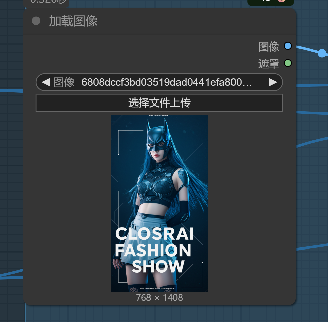The width and height of the screenshot is (328, 322).
Task: Click the Batman fashion poster preview thumbnail
Action: click(159, 203)
